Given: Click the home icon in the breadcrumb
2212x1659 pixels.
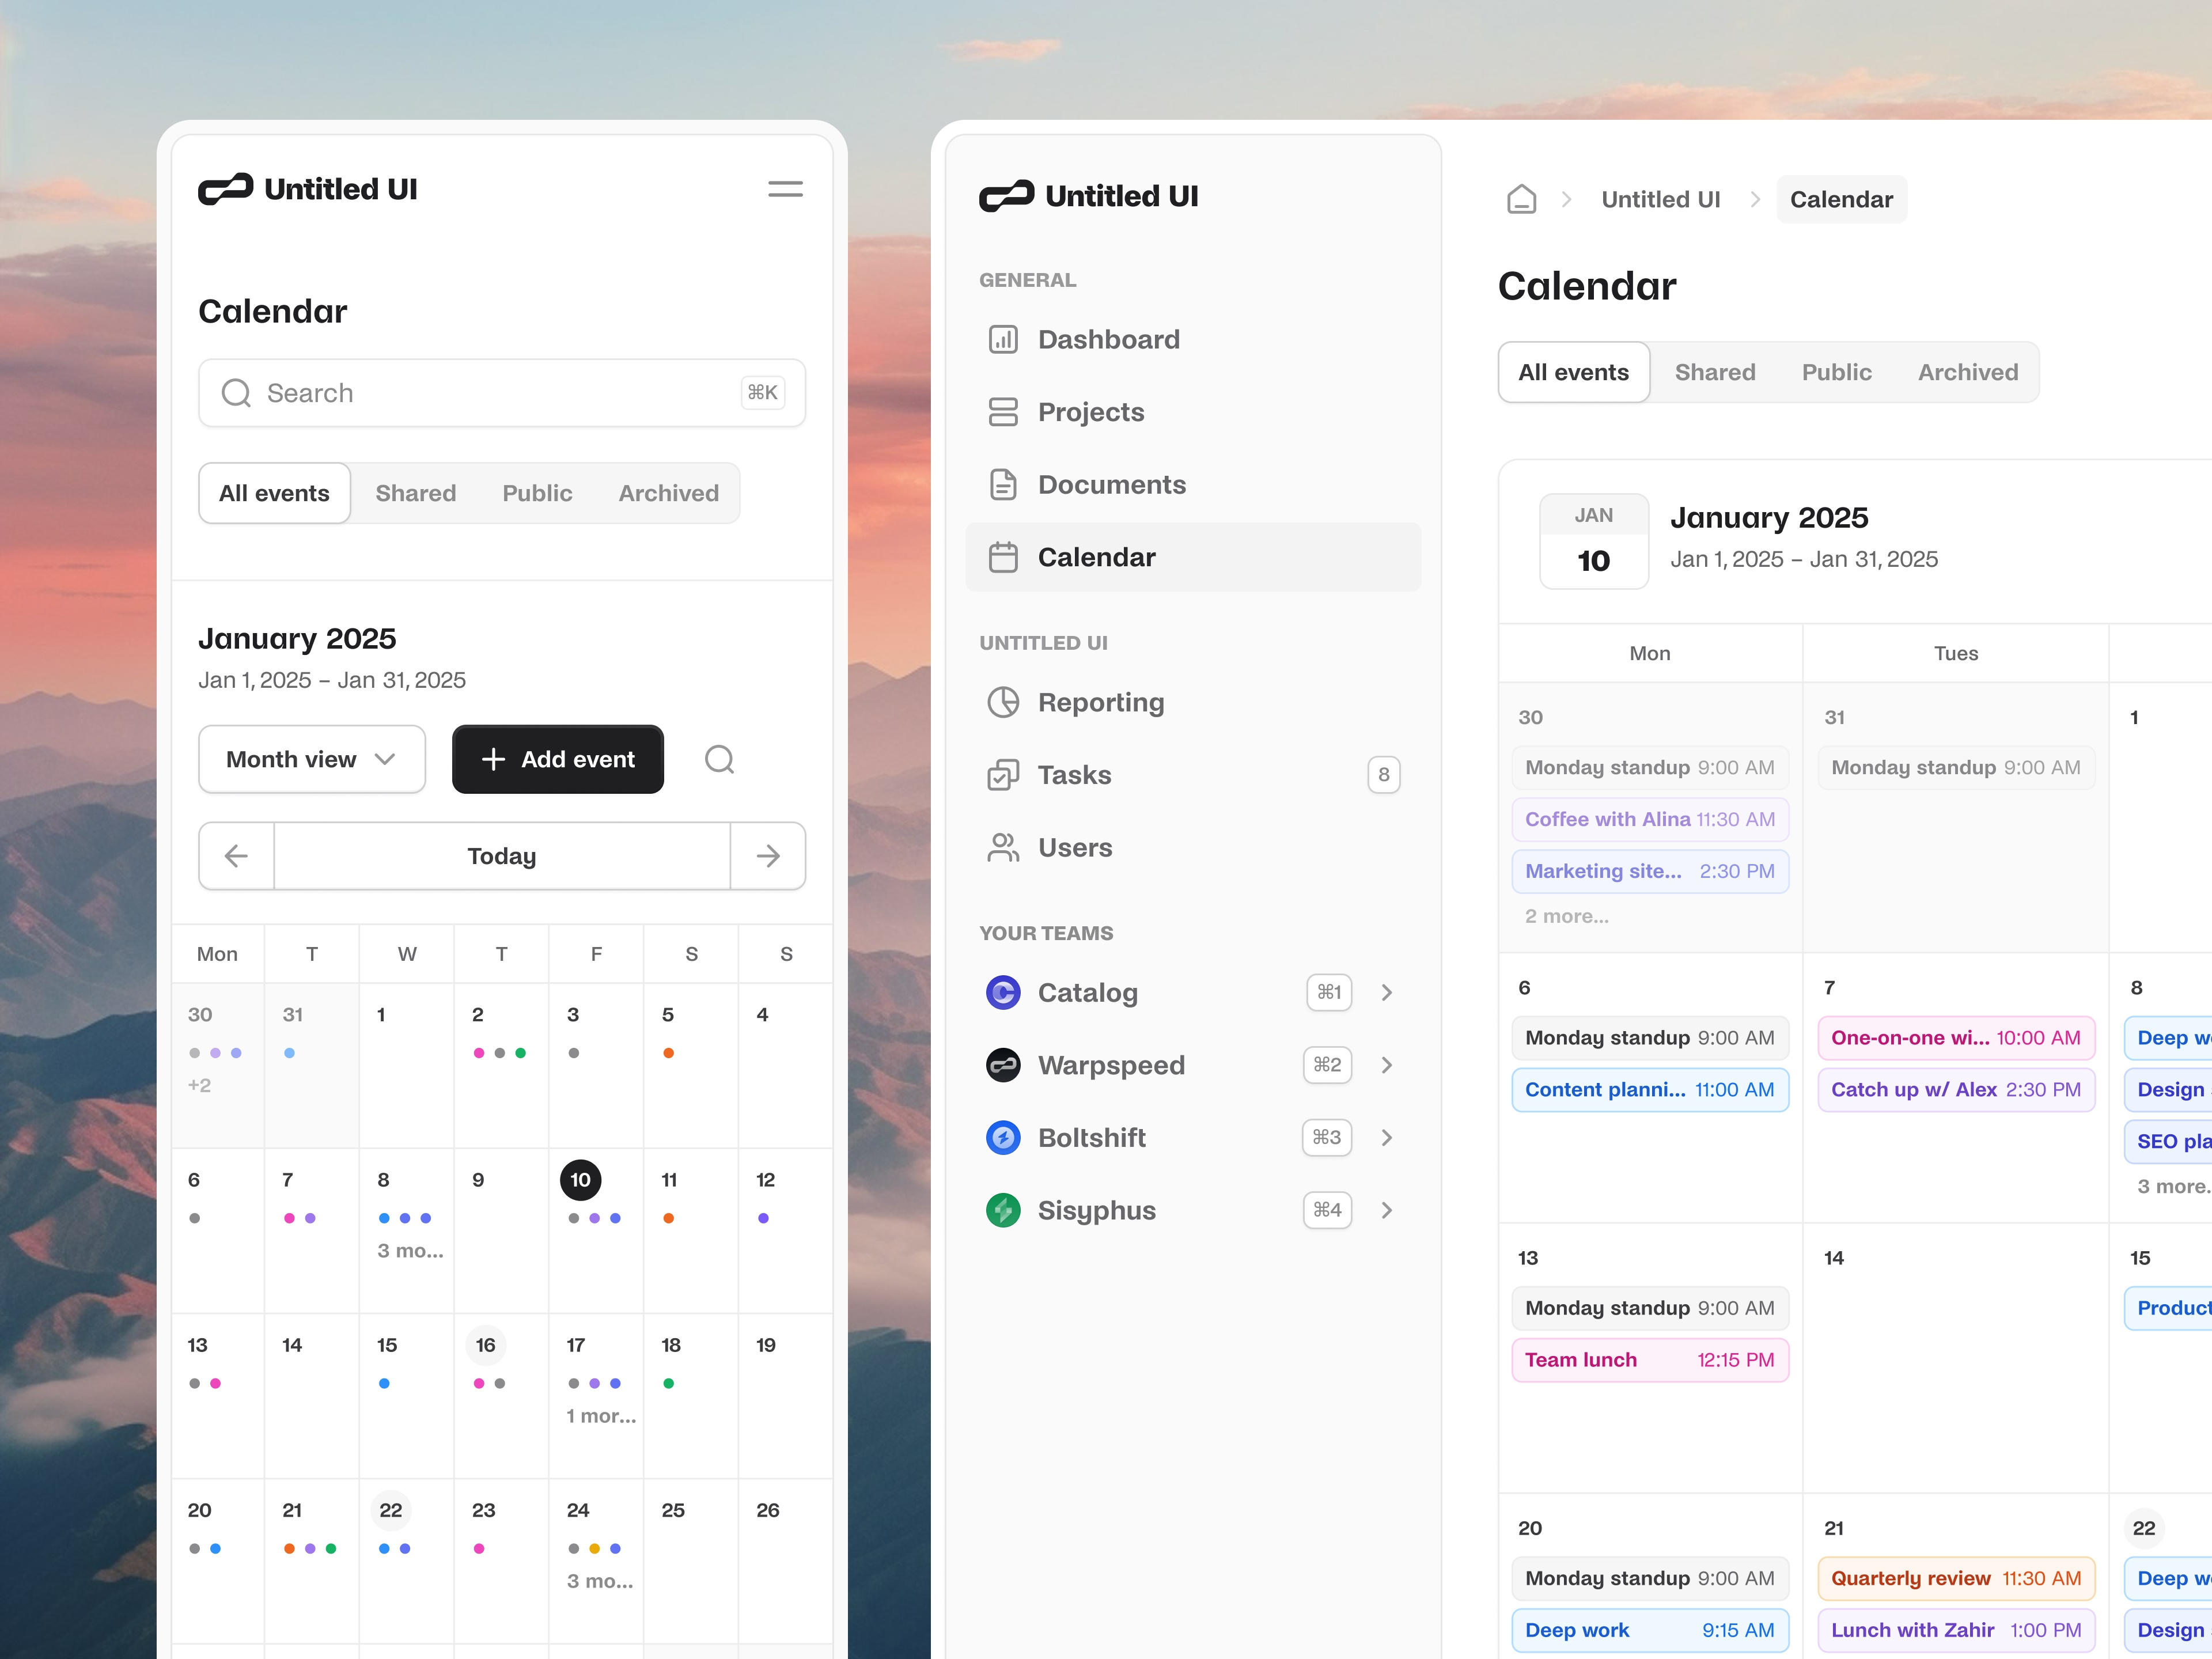Looking at the screenshot, I should (1521, 198).
